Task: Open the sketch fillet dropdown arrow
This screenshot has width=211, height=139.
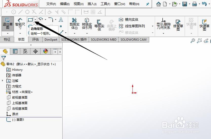Action: (55, 20)
